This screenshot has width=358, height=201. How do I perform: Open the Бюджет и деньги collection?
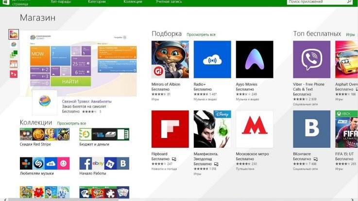click(x=104, y=137)
